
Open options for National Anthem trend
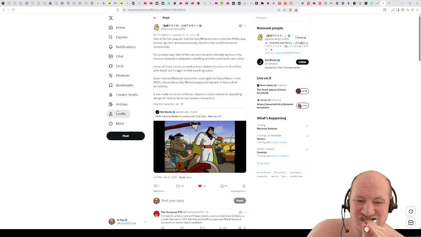(x=307, y=126)
